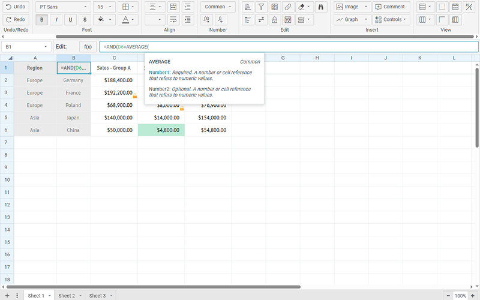The width and height of the screenshot is (480, 300).
Task: Open the cell borders dropdown
Action: (128, 7)
